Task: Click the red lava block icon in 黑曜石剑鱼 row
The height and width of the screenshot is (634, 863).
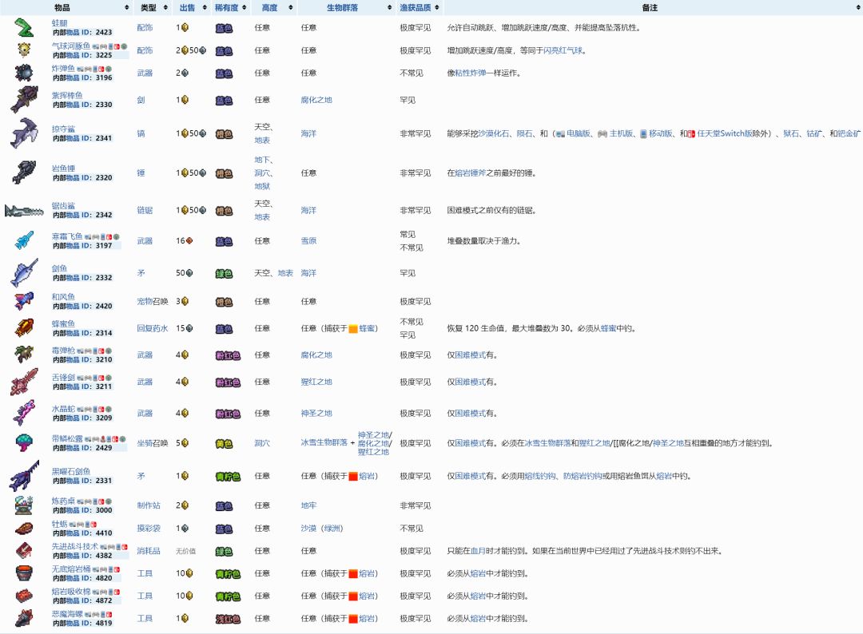Action: [353, 476]
